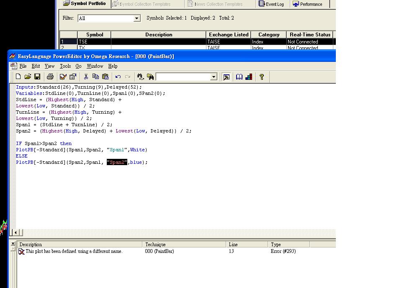Toggle the output pane toolbar icon
Image resolution: width=402 pixels, height=288 pixels.
click(x=227, y=77)
